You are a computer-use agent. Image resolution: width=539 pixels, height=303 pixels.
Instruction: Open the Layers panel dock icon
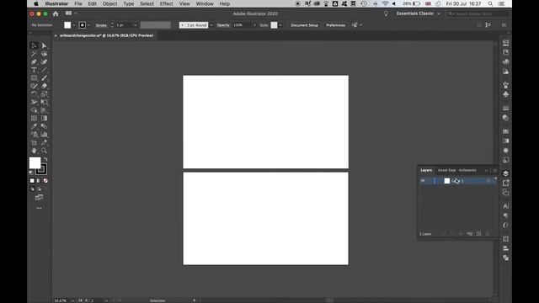505,173
